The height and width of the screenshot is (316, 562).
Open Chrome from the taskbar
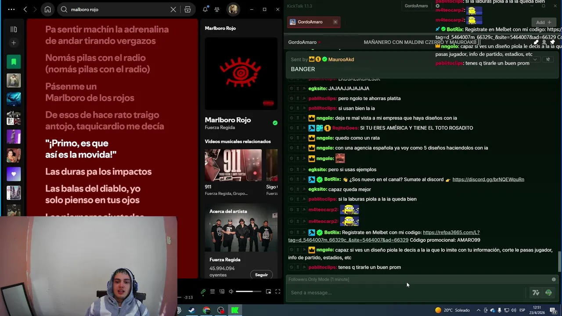point(206,310)
